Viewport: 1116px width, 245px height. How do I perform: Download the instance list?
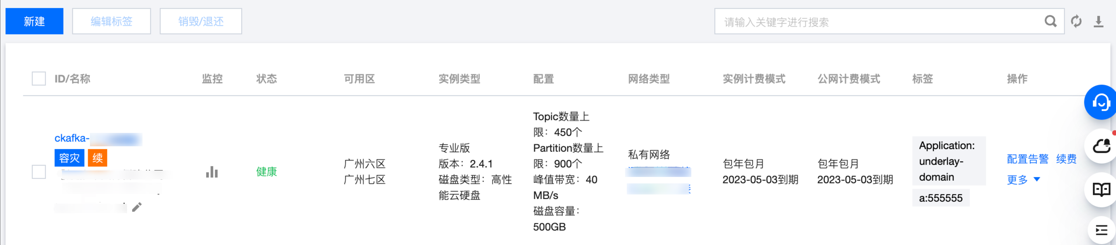[x=1098, y=21]
